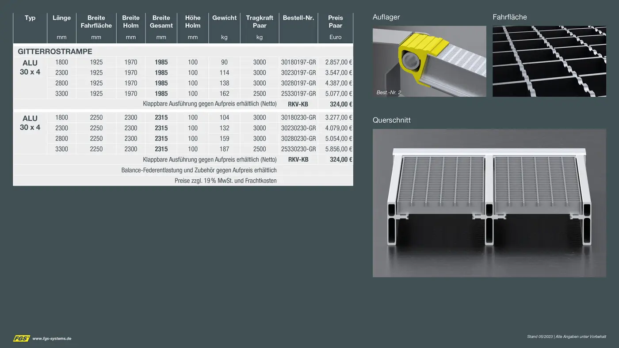The image size is (619, 348).
Task: Open the Fahrfläche grating image
Action: (549, 61)
